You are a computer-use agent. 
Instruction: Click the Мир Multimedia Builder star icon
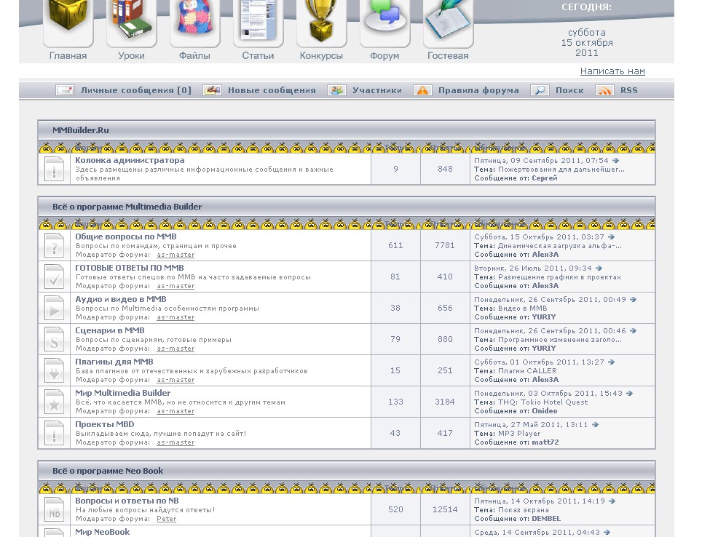(x=55, y=402)
